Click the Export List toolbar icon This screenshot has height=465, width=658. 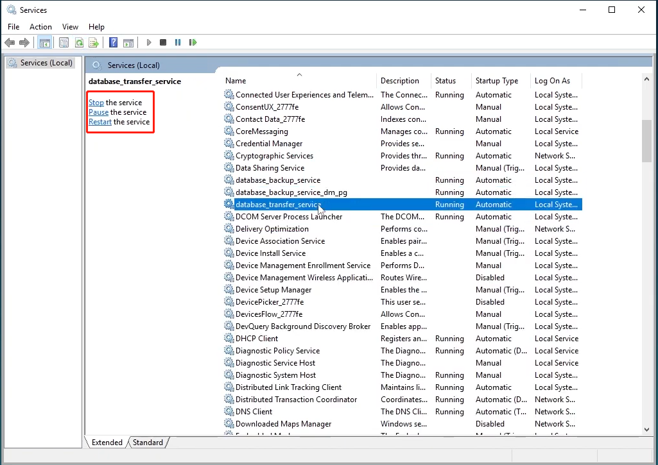(94, 42)
